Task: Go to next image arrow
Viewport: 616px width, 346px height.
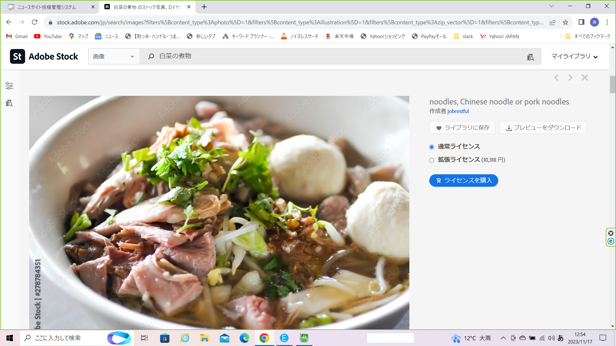Action: coord(570,78)
